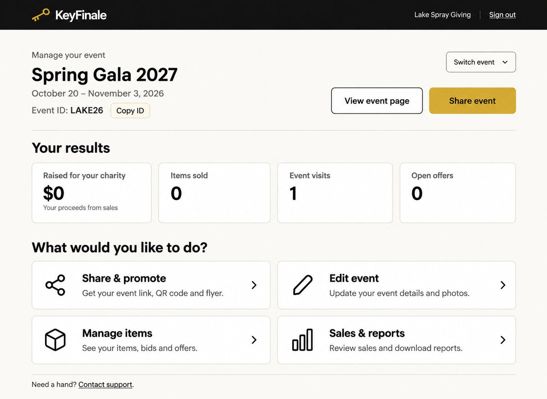547x399 pixels.
Task: Click the share nodes icon in Share & promote
Action: pos(55,285)
